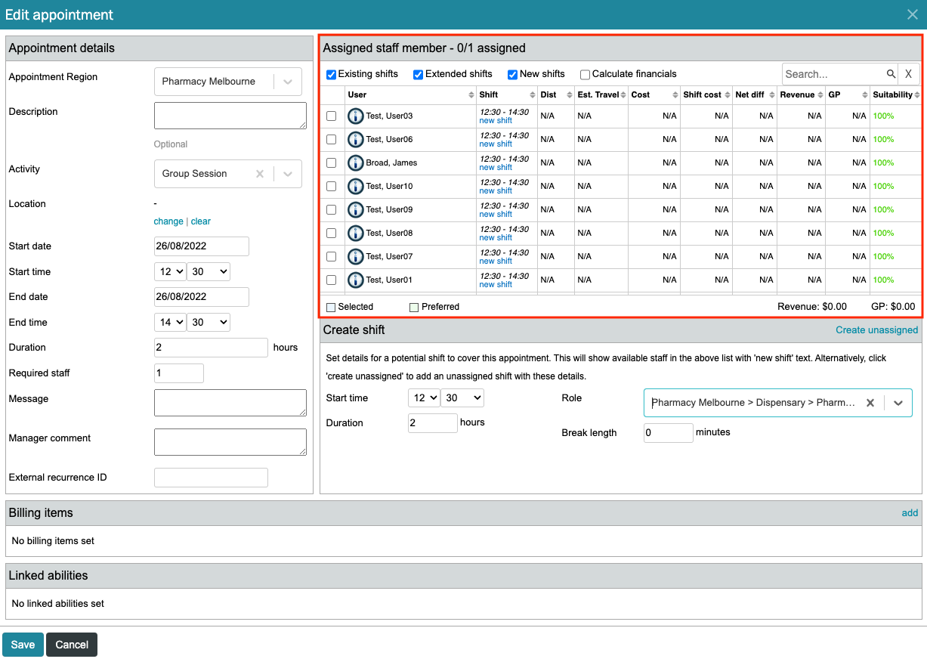927x662 pixels.
Task: Click Create unassigned link
Action: click(x=876, y=330)
